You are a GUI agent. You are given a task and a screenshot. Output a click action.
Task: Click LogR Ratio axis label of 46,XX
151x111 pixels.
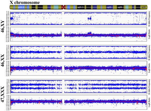point(149,68)
